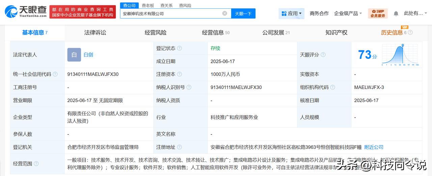Open the 此处有… account dropdown

(x=415, y=13)
